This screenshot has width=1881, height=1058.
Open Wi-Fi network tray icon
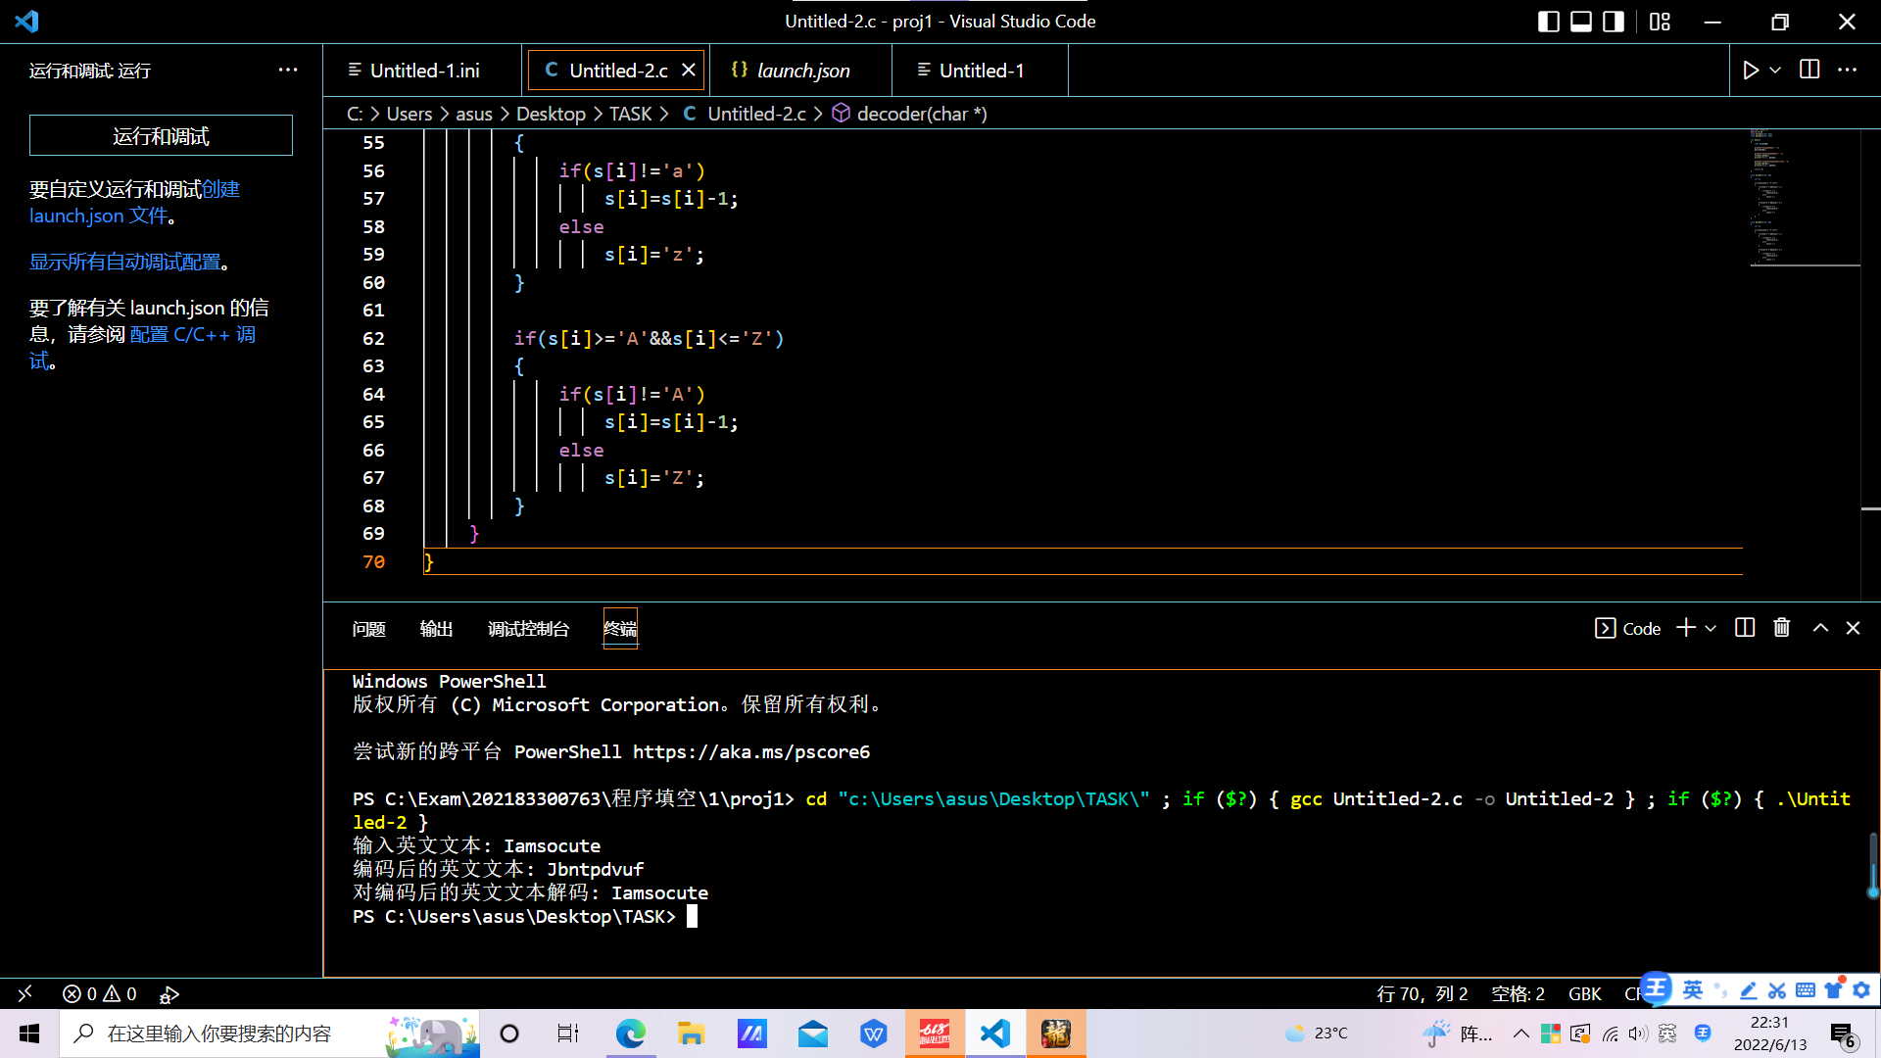pyautogui.click(x=1610, y=1034)
